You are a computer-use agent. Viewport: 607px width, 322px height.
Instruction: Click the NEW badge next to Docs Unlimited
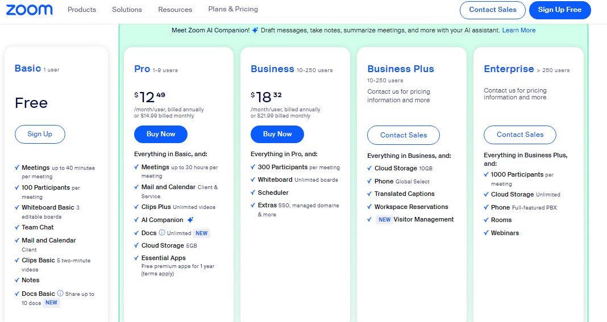201,233
